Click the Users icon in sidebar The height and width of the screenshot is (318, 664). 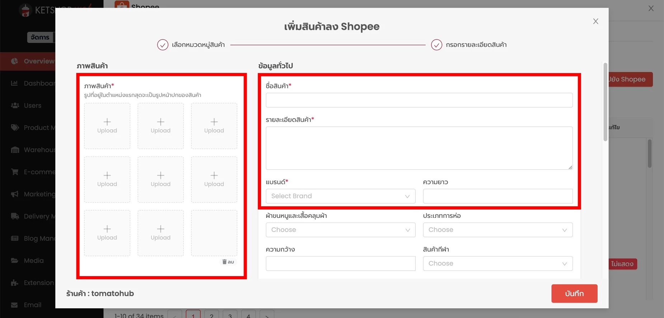[15, 106]
